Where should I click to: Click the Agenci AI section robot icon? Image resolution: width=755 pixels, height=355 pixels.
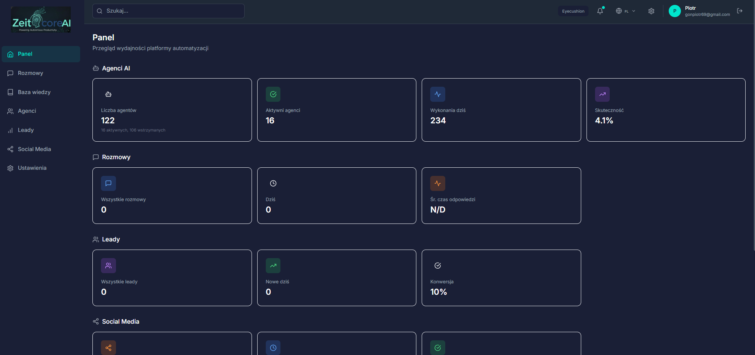point(96,68)
